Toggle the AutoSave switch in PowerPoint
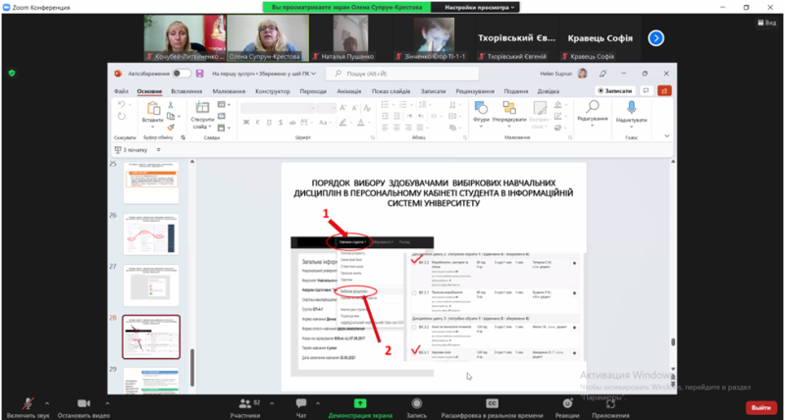785x420 pixels. 181,74
